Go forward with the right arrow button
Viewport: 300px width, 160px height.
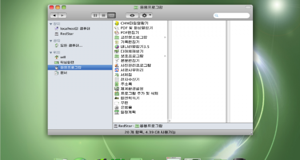coord(62,15)
